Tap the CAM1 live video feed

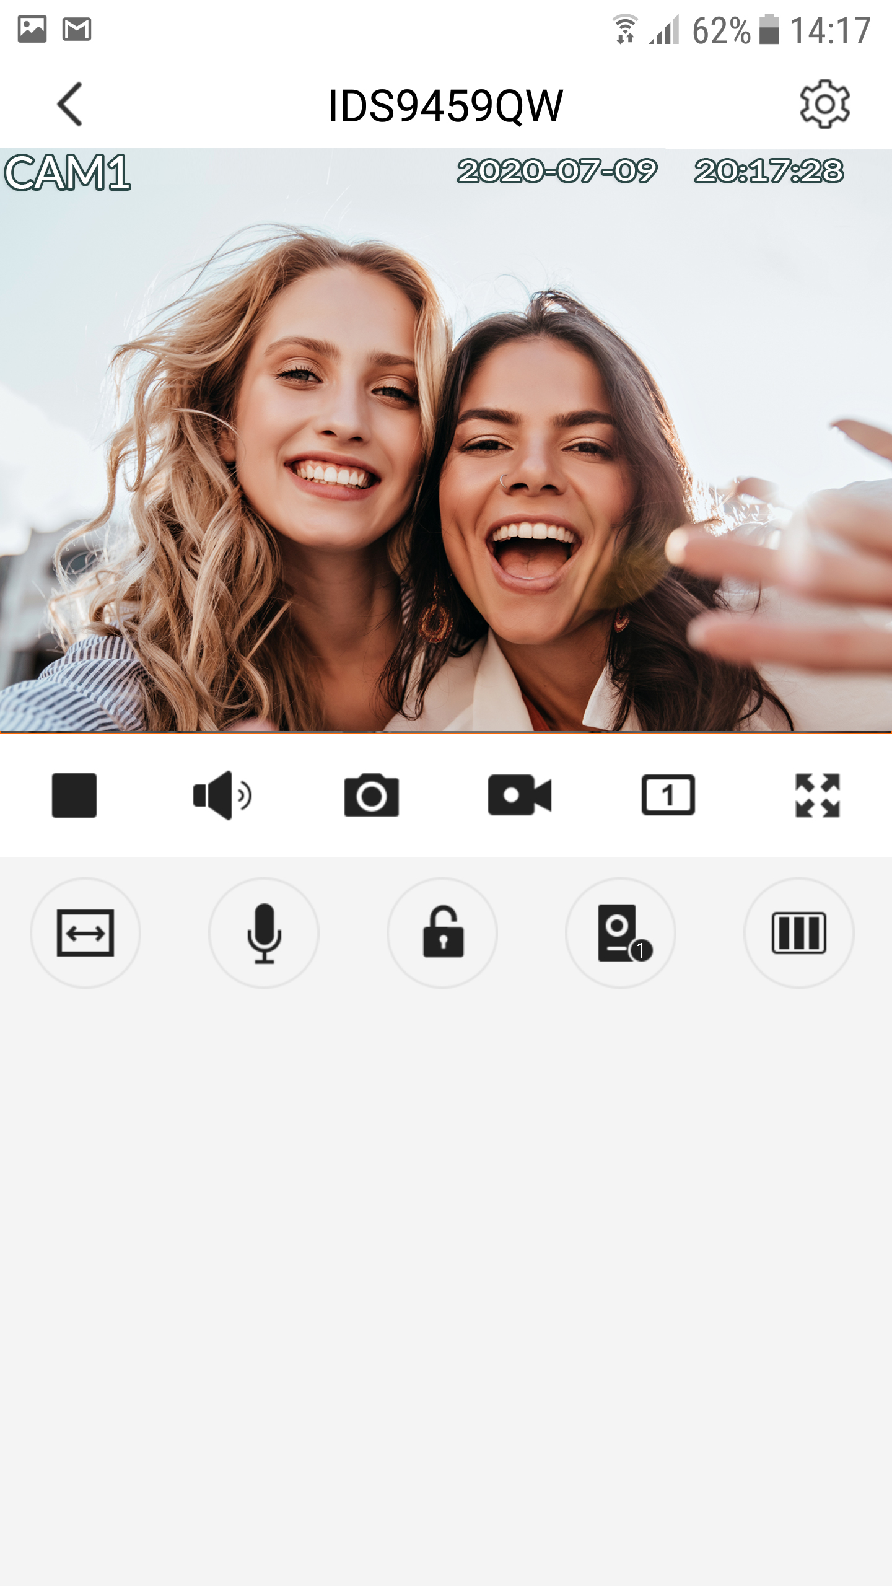tap(446, 440)
